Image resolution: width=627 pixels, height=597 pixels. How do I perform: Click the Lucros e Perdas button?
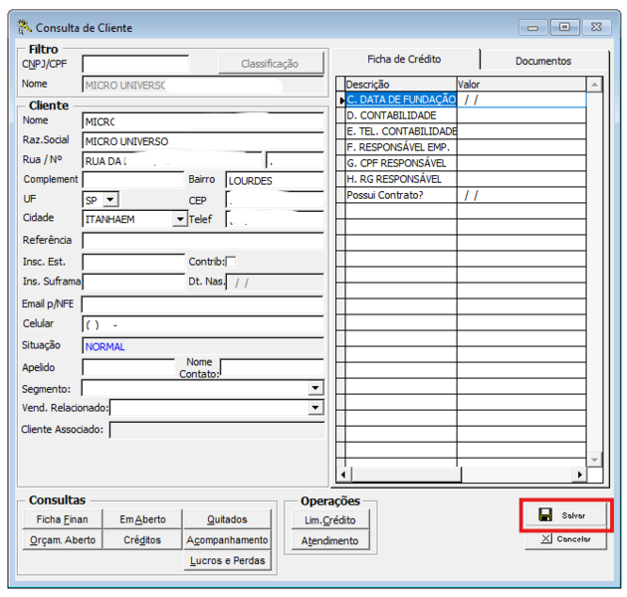click(x=227, y=560)
